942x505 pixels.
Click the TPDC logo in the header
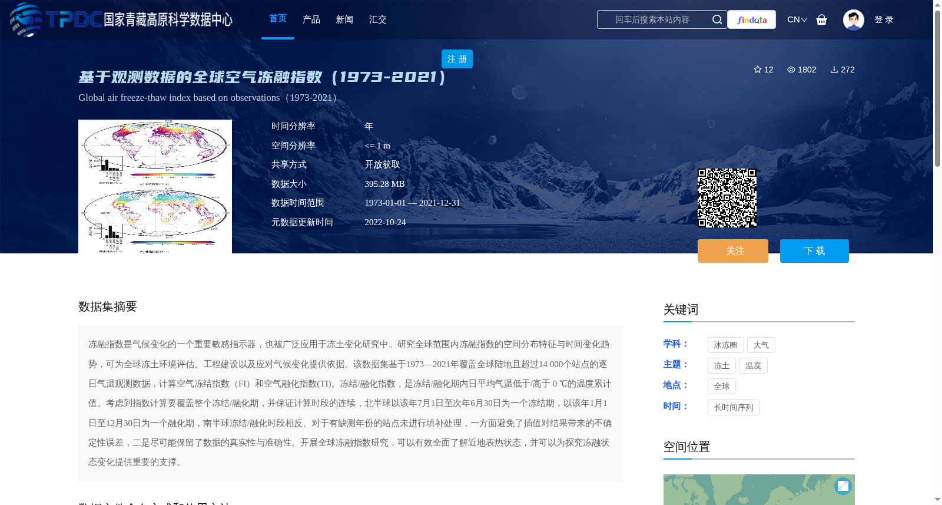[121, 19]
